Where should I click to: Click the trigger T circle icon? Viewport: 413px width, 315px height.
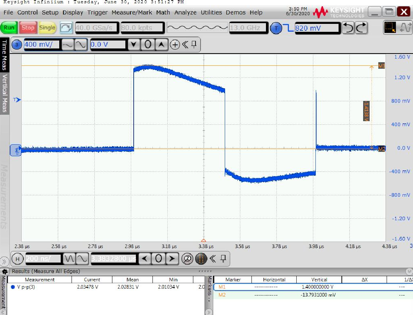click(276, 28)
